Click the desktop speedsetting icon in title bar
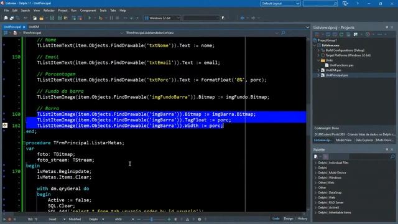 pos(345,4)
